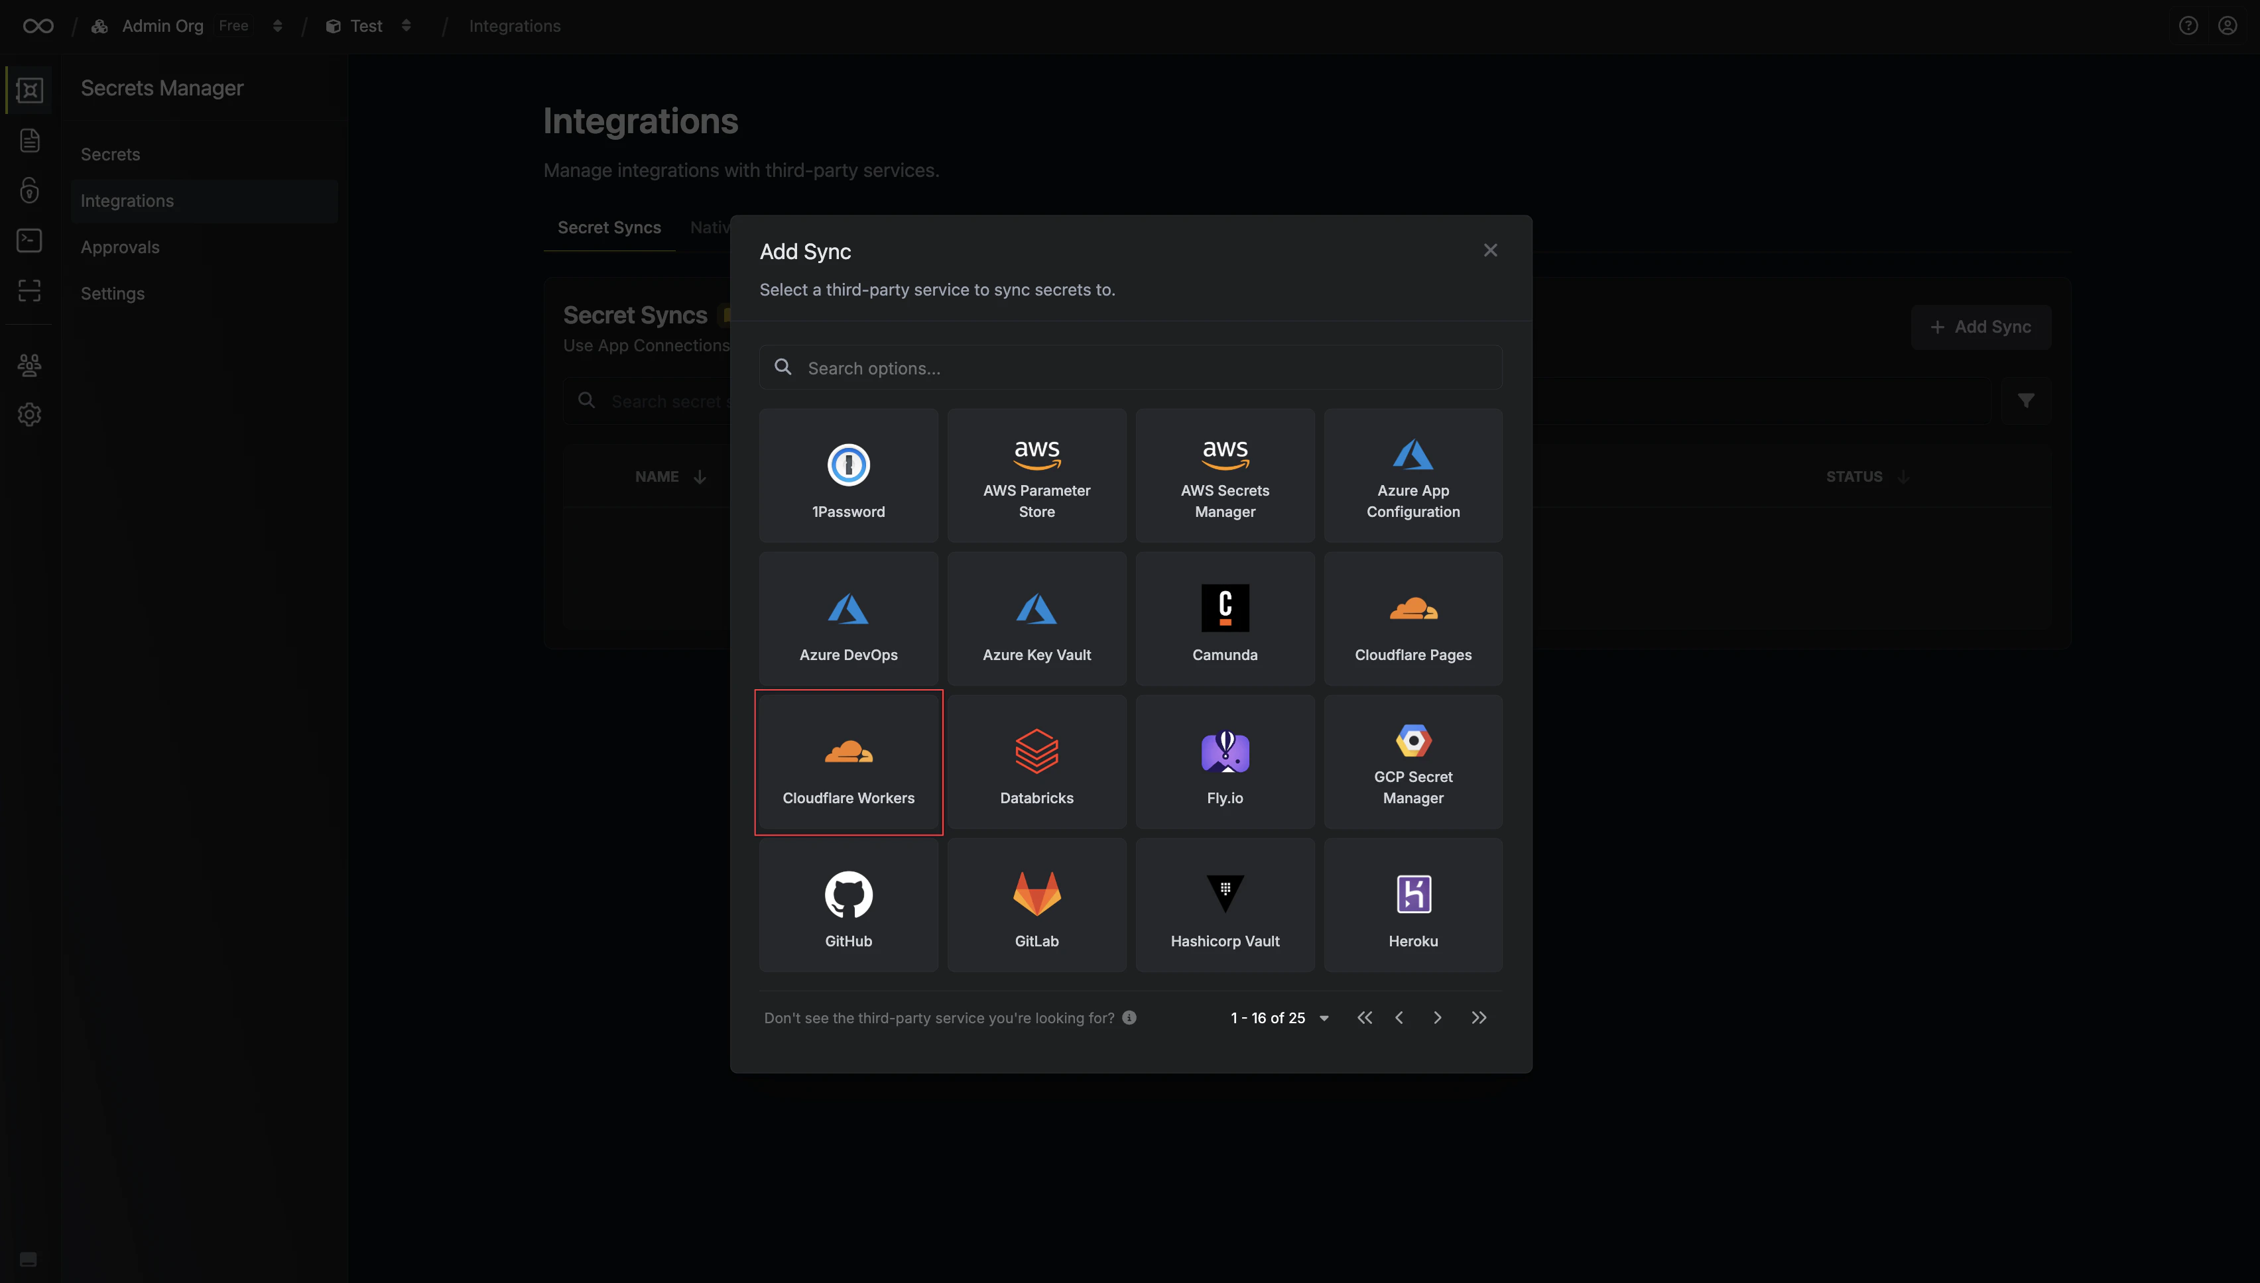
Task: Jump to last page of services
Action: [x=1479, y=1018]
